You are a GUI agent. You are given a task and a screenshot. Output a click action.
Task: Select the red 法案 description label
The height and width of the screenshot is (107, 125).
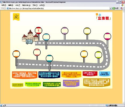coord(90,74)
